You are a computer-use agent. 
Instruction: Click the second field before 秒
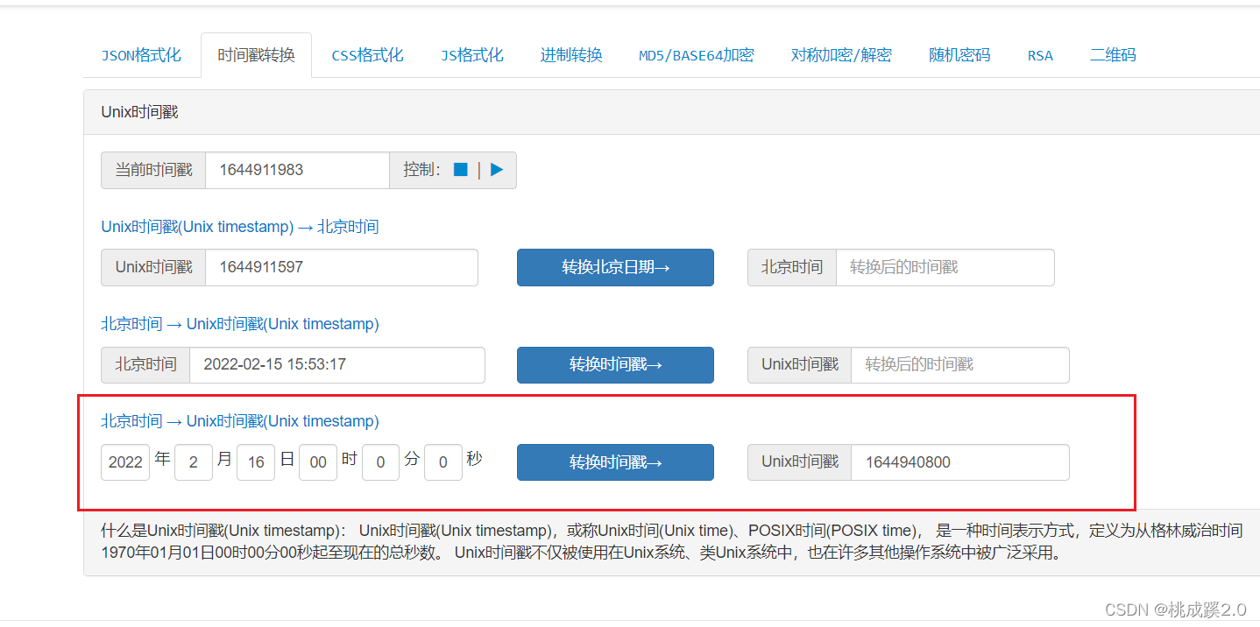[443, 461]
